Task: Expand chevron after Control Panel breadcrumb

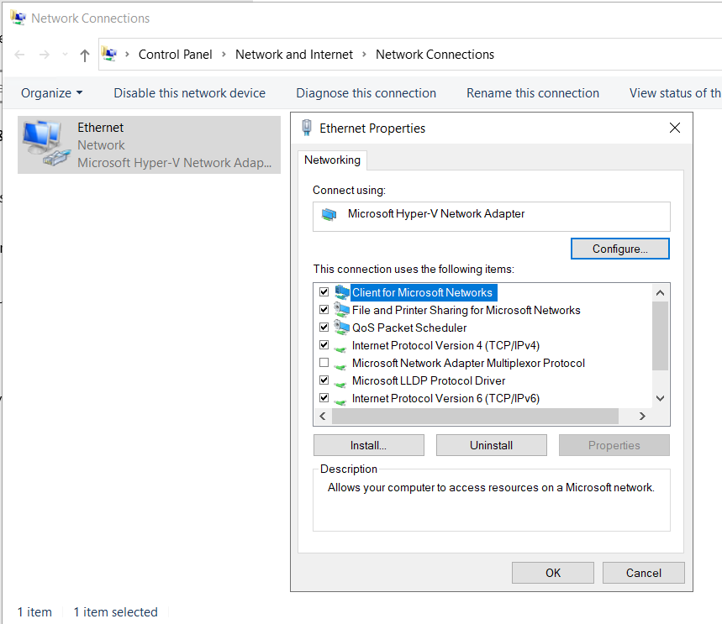Action: click(x=224, y=55)
